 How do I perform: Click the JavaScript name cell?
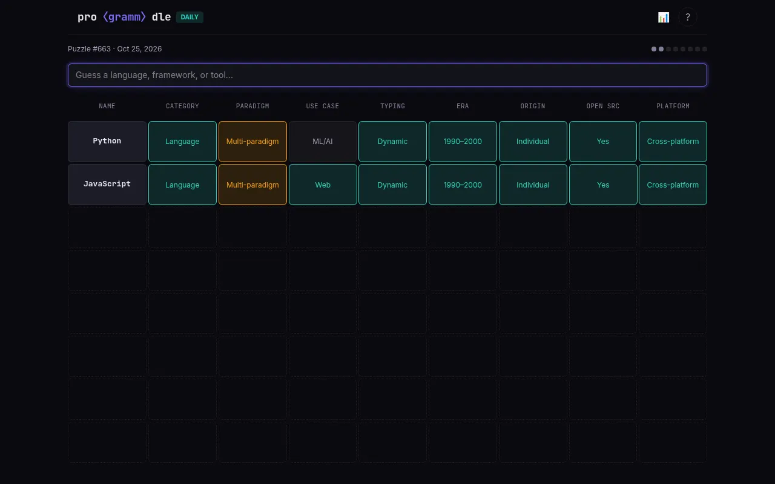click(107, 185)
